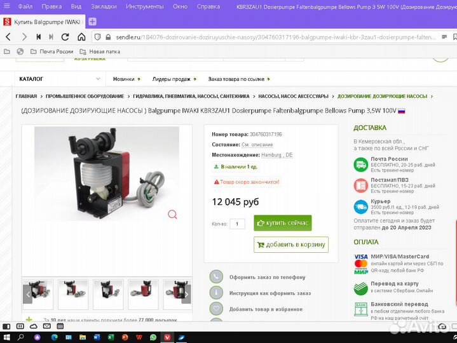The height and width of the screenshot is (343, 457).
Task: Click добавить в корзину button
Action: (291, 245)
